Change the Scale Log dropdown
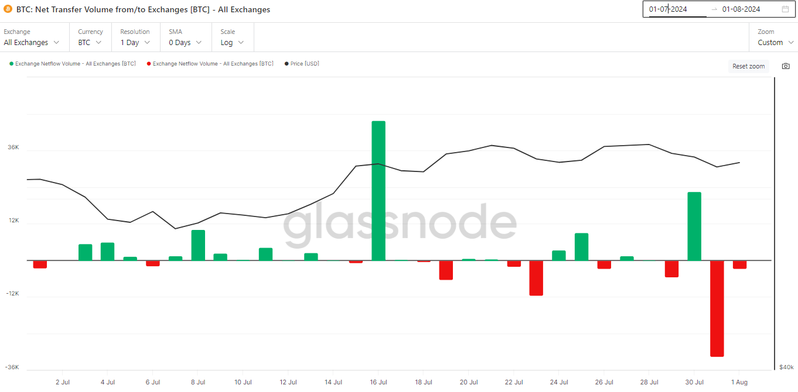Image resolution: width=798 pixels, height=392 pixels. (x=232, y=43)
